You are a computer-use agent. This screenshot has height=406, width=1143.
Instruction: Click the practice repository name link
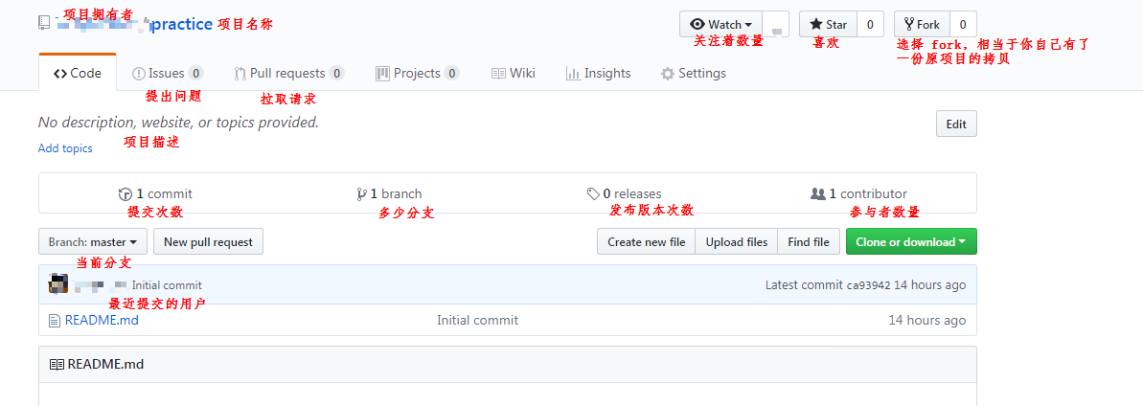[x=183, y=24]
